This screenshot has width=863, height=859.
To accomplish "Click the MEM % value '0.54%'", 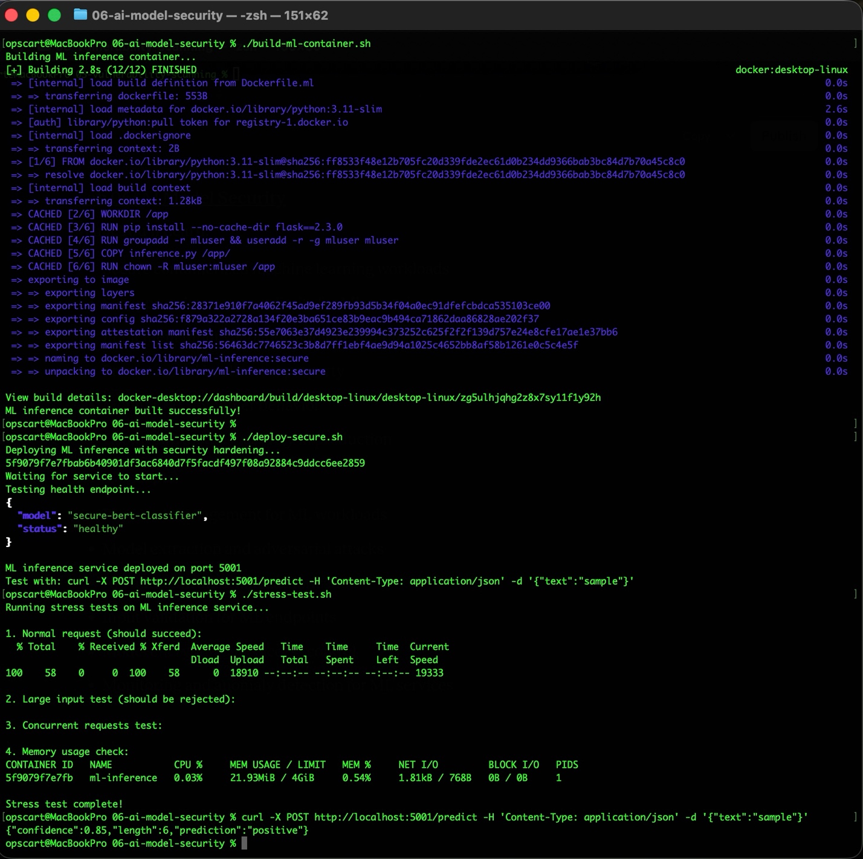I will tap(357, 777).
